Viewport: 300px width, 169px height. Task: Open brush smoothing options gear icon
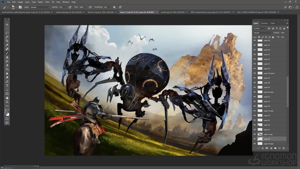(x=114, y=7)
